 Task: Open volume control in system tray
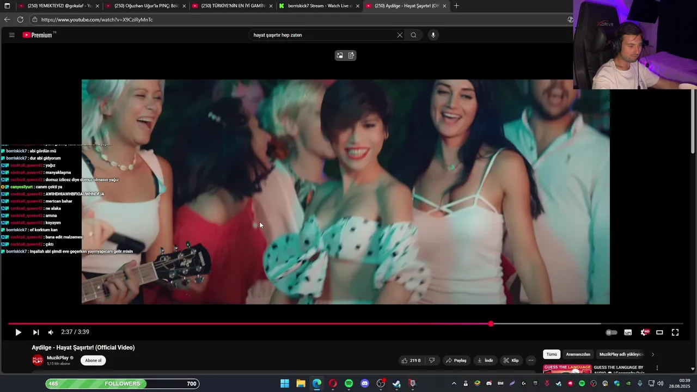click(x=661, y=384)
